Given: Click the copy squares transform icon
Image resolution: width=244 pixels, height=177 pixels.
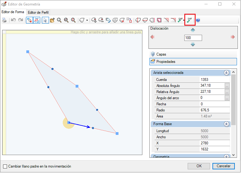Looking at the screenshot, I should pos(129,20).
